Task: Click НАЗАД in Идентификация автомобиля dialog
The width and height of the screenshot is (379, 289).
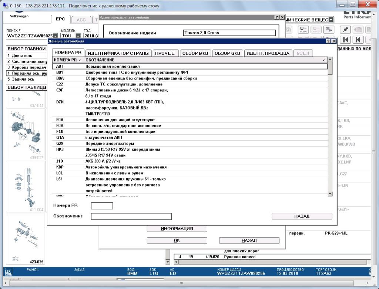Action: click(249, 241)
